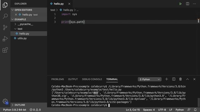Close hello.py in Open Editors list
Image resolution: width=200 pixels, height=112 pixels.
[16, 15]
